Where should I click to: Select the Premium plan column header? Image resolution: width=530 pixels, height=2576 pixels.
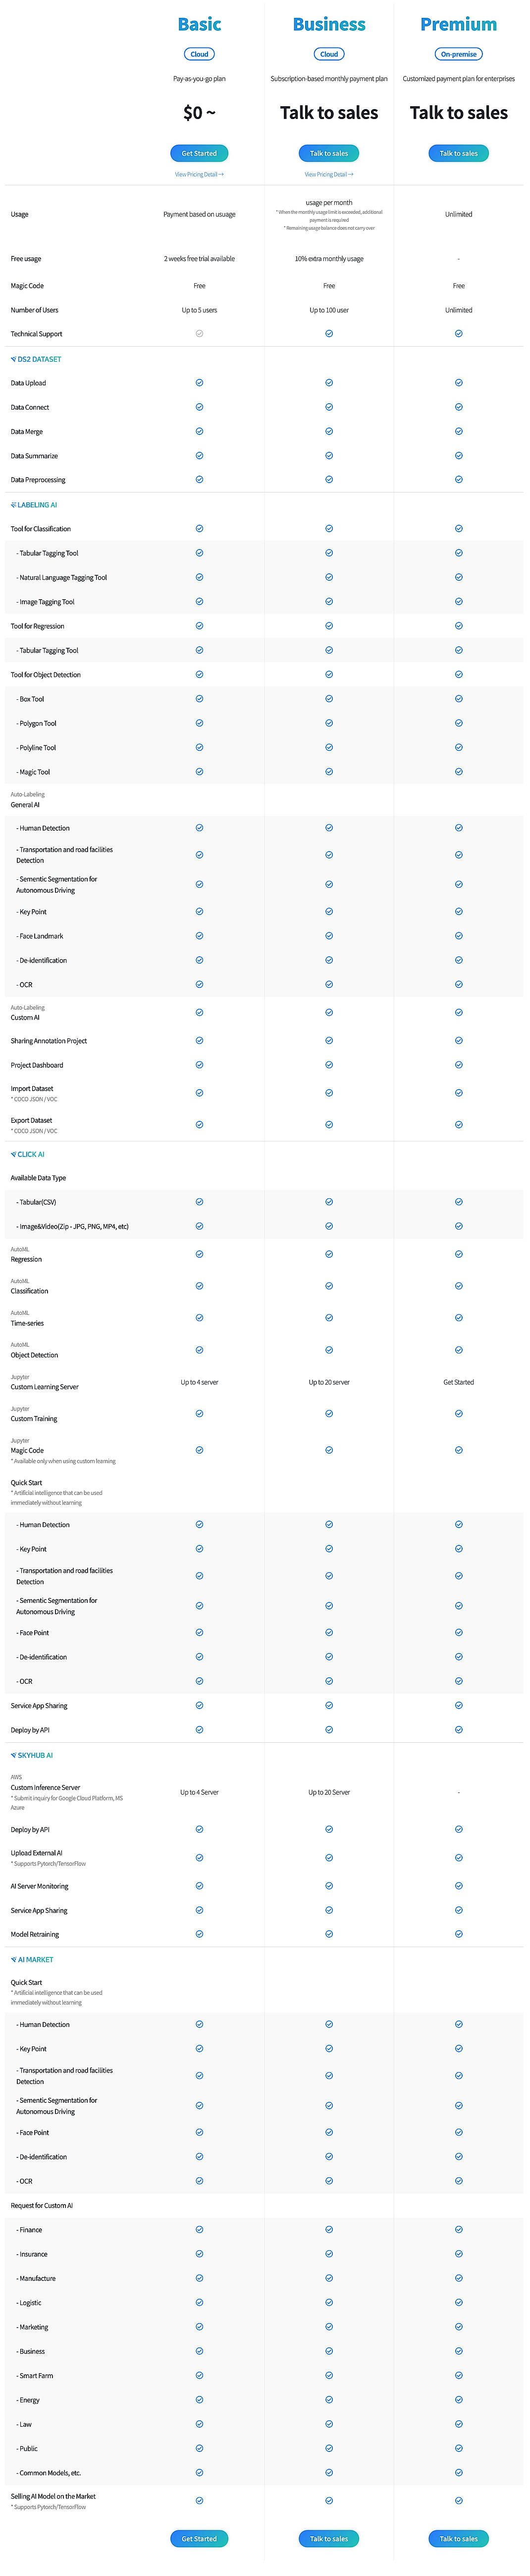(x=458, y=24)
